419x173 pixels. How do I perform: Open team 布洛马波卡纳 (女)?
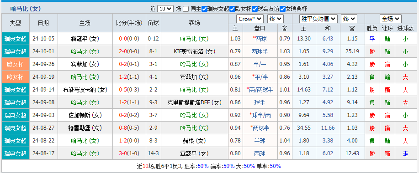tap(85, 90)
